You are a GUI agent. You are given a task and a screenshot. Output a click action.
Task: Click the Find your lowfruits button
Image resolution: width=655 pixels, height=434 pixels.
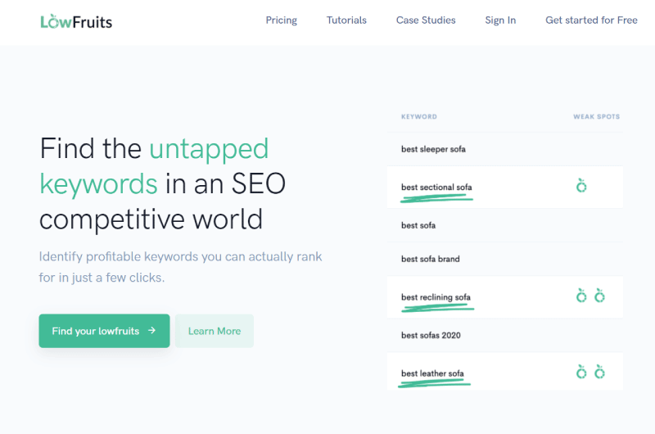point(105,331)
